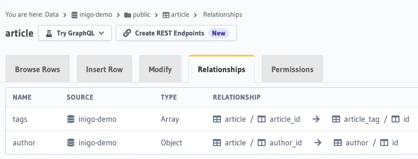This screenshot has width=418, height=159.
Task: Click the flask icon in Try GraphQL
Action: click(49, 33)
